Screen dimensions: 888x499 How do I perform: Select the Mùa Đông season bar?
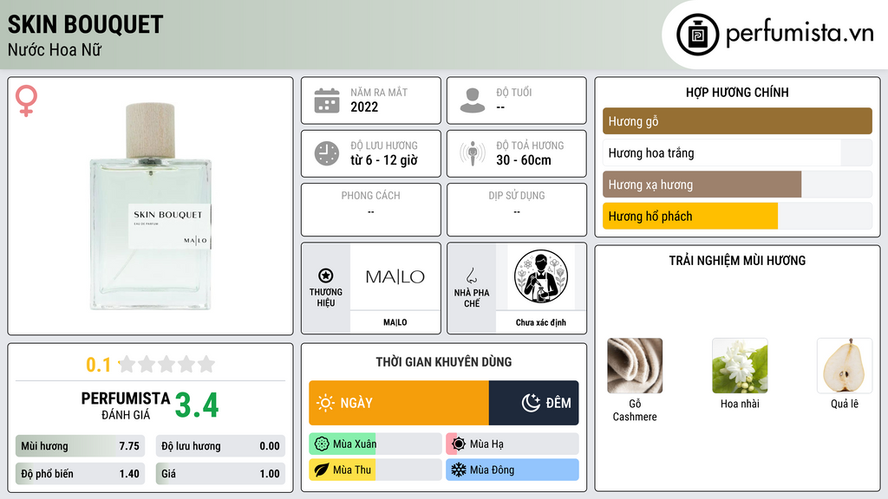(512, 470)
